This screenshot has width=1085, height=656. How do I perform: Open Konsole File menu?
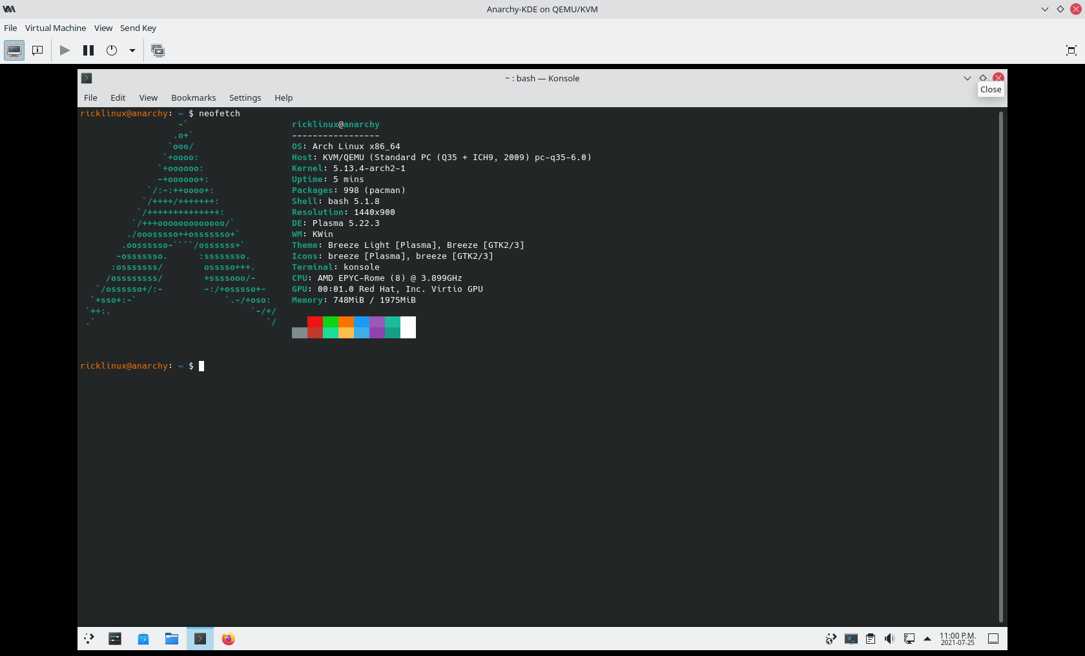click(90, 97)
